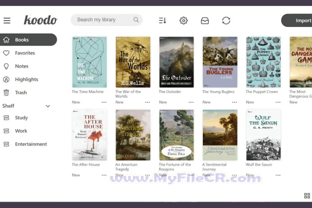Select Books in the sidebar
The width and height of the screenshot is (312, 208).
[x=29, y=39]
